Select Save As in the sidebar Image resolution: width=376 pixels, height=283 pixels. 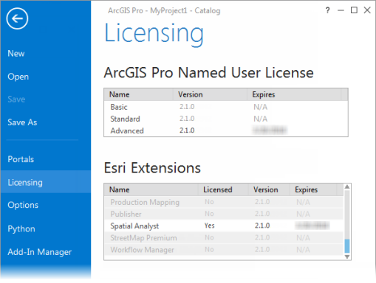click(x=22, y=122)
